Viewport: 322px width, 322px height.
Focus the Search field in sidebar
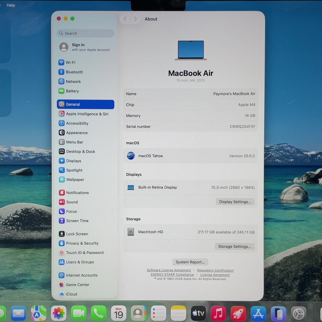85,33
